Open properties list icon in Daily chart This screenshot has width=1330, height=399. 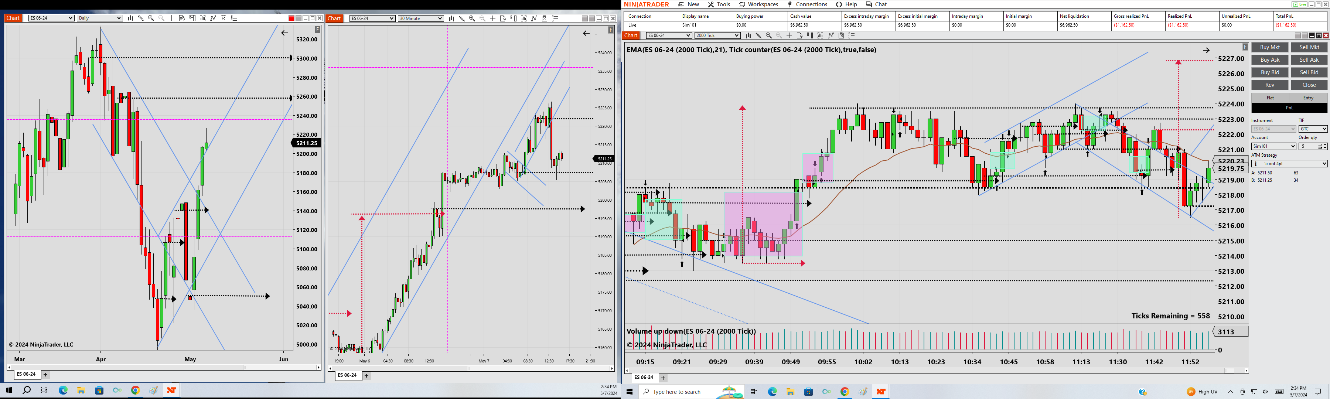pyautogui.click(x=234, y=18)
